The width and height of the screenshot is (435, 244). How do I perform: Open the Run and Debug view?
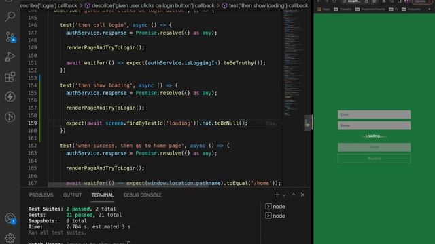coord(10,57)
